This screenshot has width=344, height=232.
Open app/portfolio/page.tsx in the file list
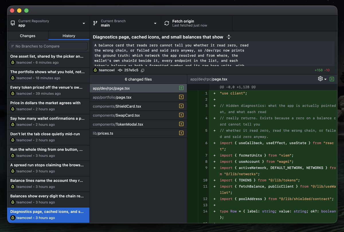tap(138, 97)
